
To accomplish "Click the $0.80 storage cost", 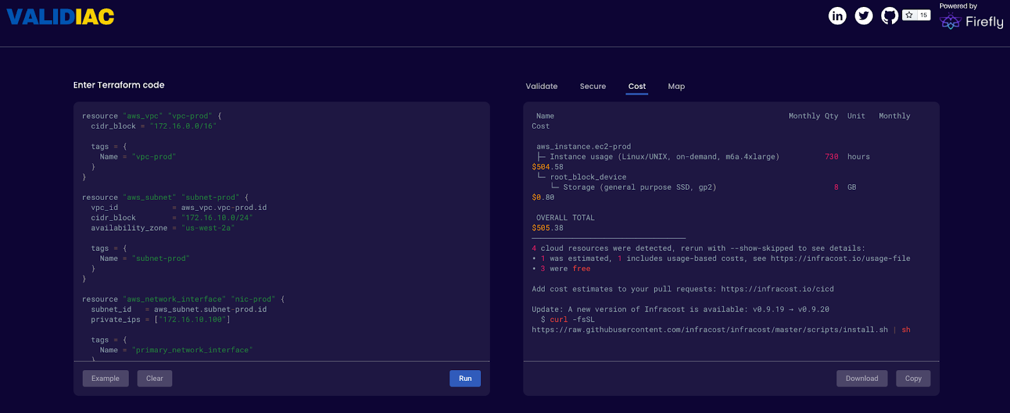I will click(544, 197).
